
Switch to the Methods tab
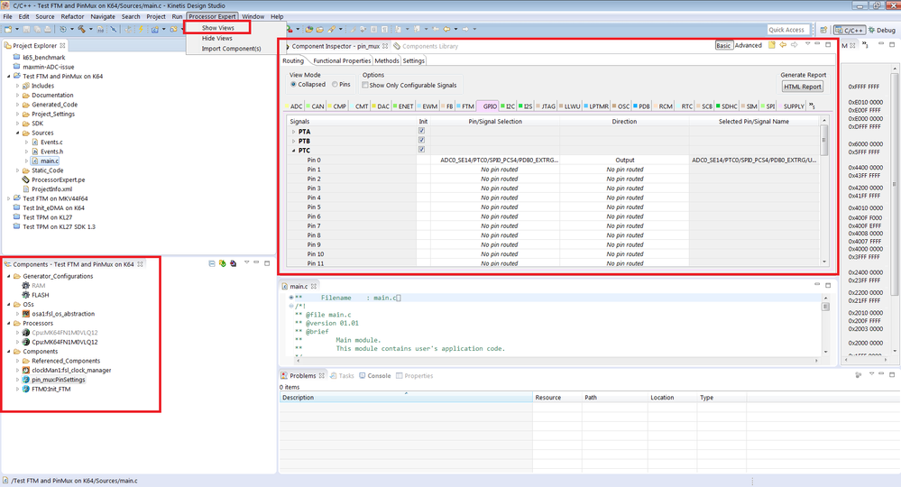click(x=387, y=60)
